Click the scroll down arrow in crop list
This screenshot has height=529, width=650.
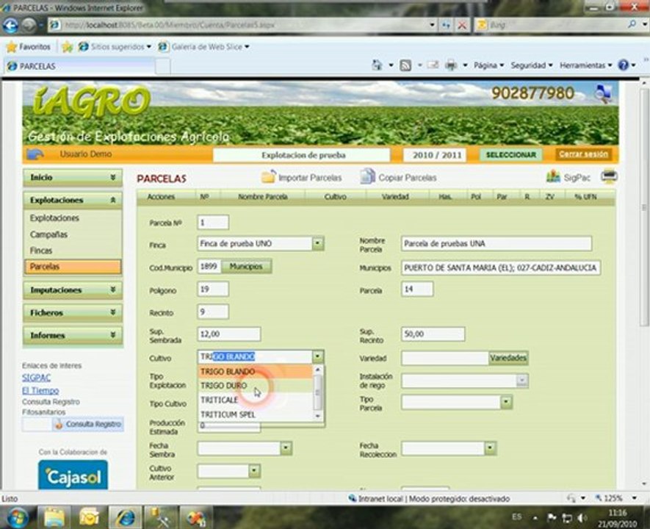(x=318, y=416)
